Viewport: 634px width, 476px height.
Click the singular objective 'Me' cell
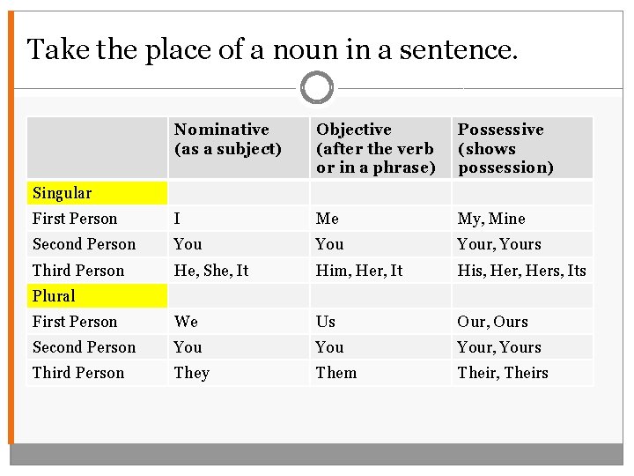point(381,219)
